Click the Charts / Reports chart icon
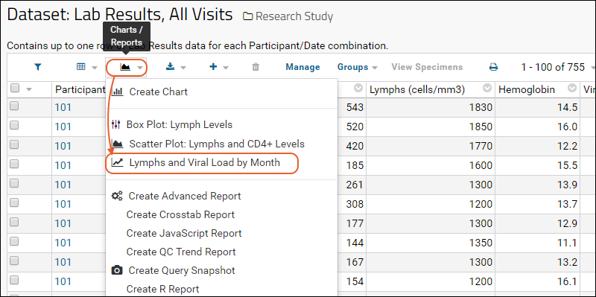 click(x=125, y=67)
